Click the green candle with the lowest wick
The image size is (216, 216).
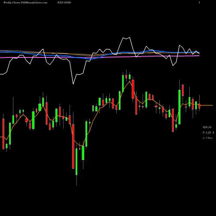point(76,162)
